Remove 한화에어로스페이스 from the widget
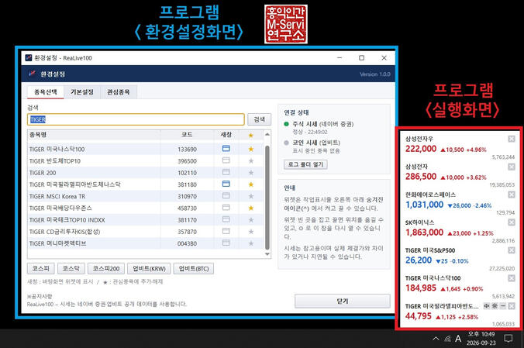Image resolution: width=524 pixels, height=348 pixels. (x=512, y=195)
